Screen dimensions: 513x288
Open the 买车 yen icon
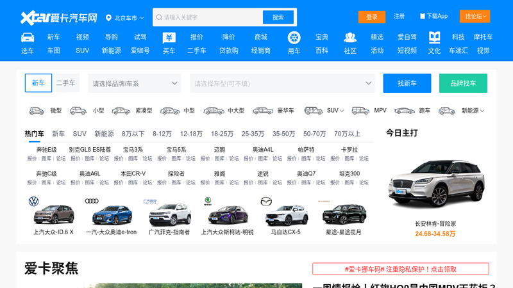(169, 38)
